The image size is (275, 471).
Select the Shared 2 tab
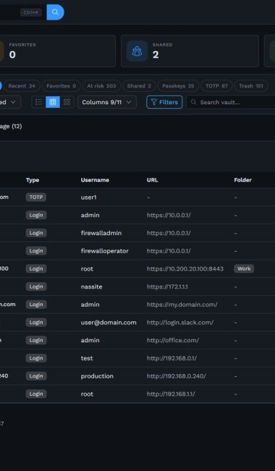coord(139,86)
